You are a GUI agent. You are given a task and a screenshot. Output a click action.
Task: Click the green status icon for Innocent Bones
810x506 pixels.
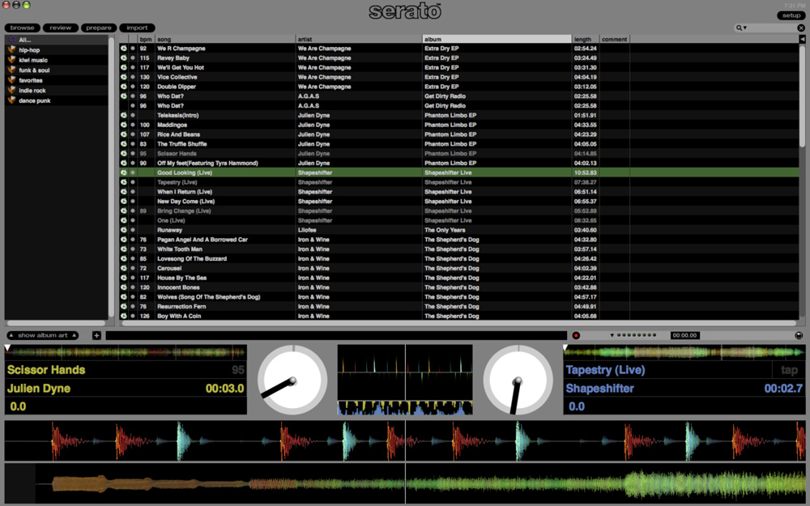[x=124, y=287]
